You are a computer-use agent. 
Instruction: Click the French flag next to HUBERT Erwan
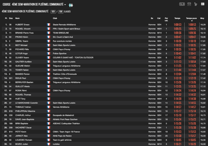pyautogui.click(x=48, y=25)
